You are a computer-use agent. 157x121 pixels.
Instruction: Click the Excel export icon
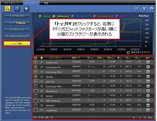144,9
